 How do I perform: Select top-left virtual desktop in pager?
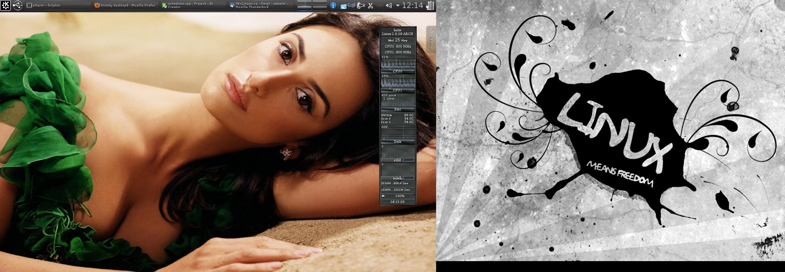(x=304, y=3)
